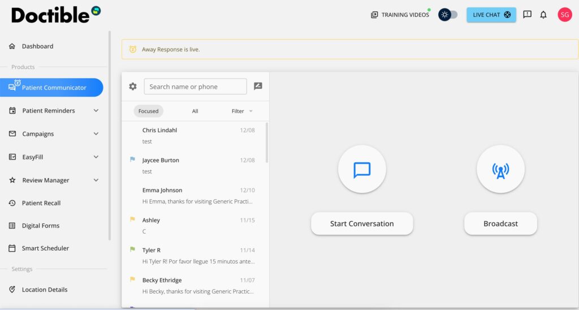Click the Dashboard home icon
The height and width of the screenshot is (310, 579).
coord(12,46)
